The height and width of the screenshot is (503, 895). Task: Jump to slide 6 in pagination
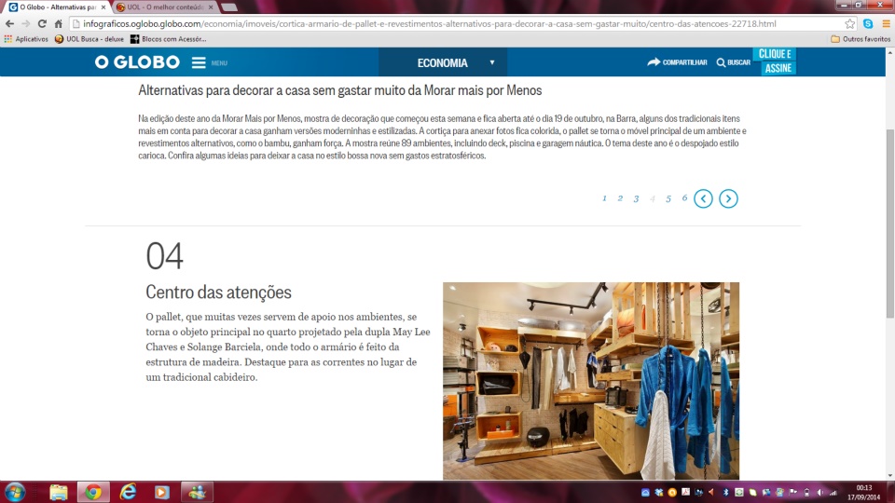click(684, 198)
